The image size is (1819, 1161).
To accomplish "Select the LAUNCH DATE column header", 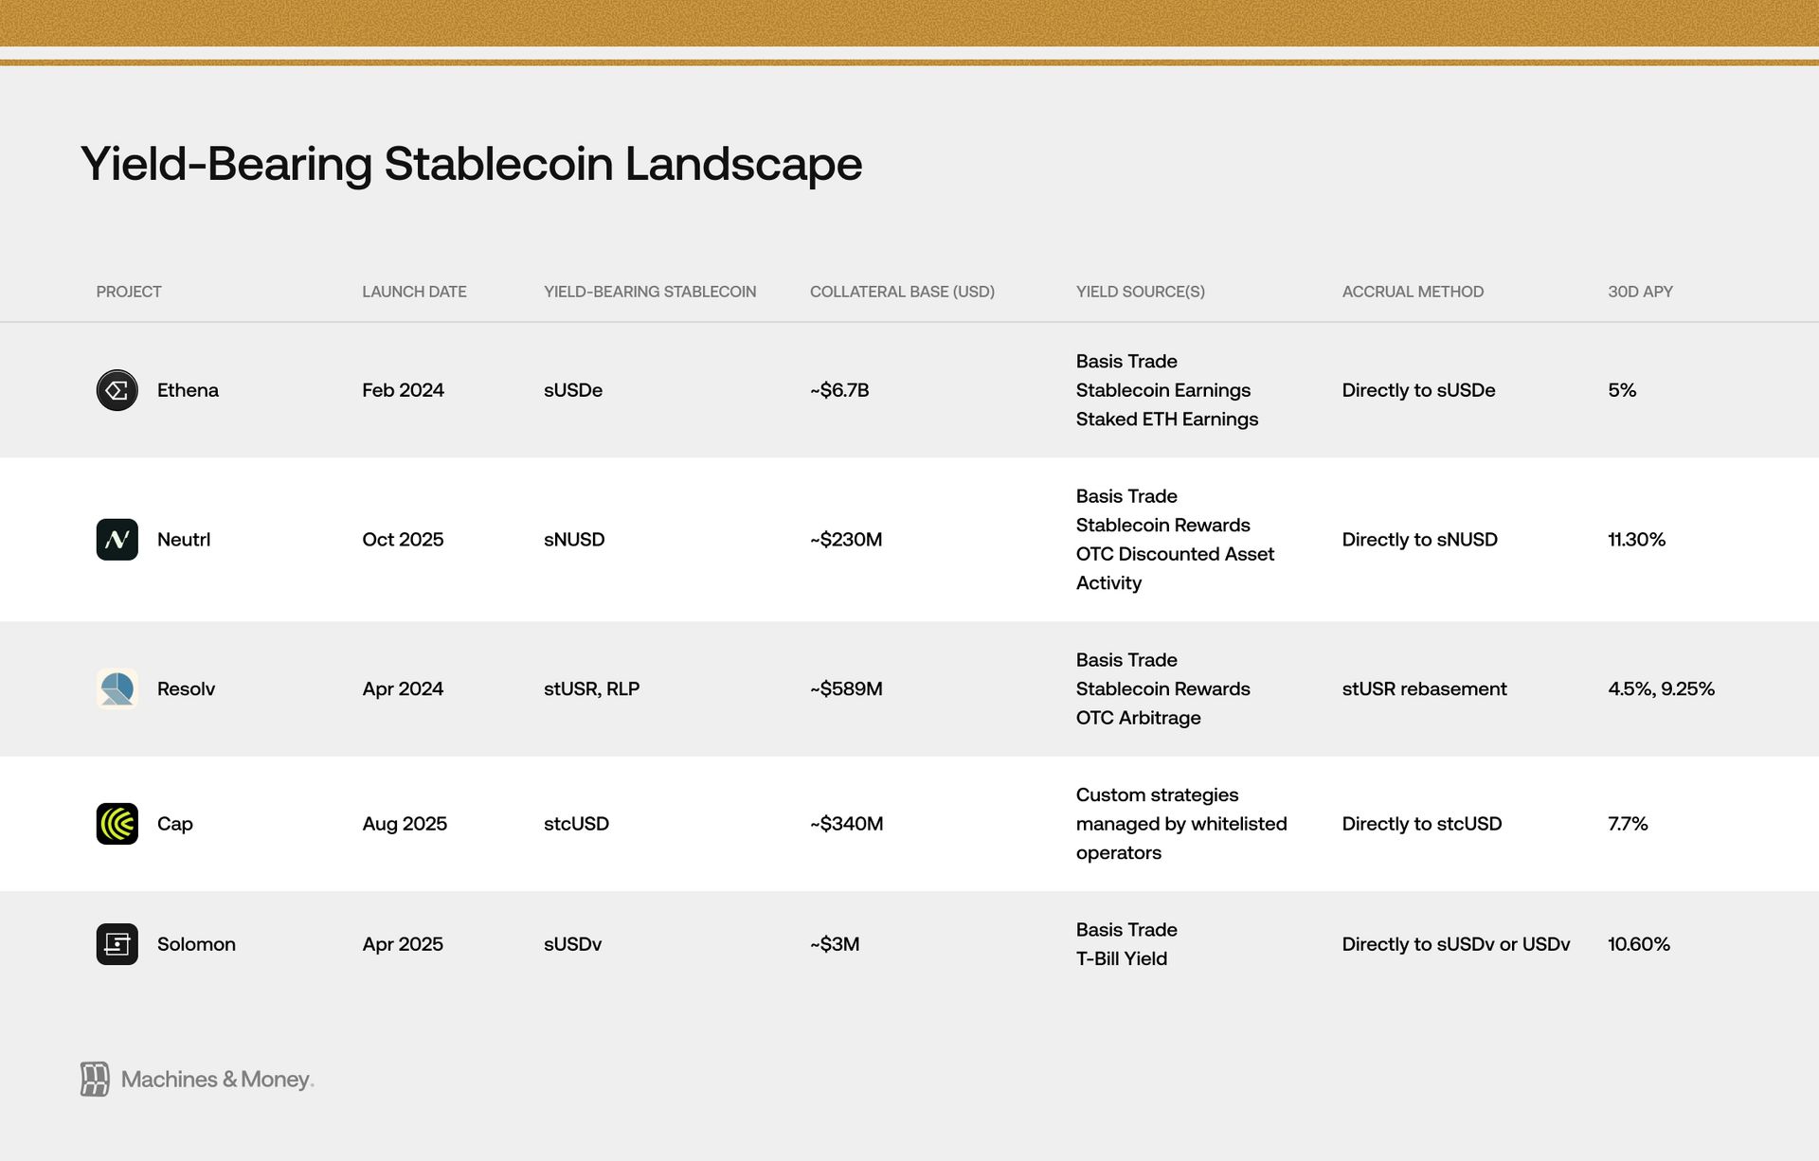I will tap(414, 292).
